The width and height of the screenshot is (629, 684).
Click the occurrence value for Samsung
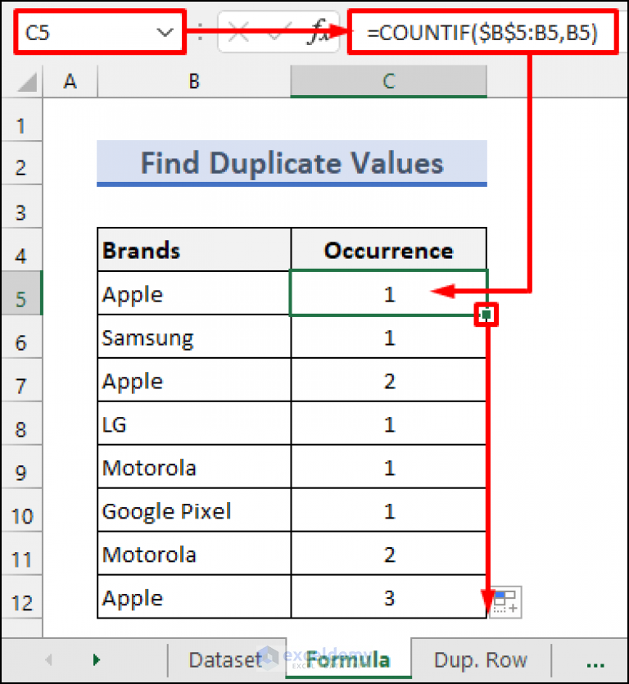[x=389, y=337]
